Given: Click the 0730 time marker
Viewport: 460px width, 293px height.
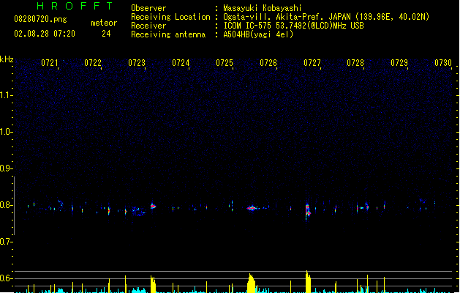Looking at the screenshot, I should 443,63.
